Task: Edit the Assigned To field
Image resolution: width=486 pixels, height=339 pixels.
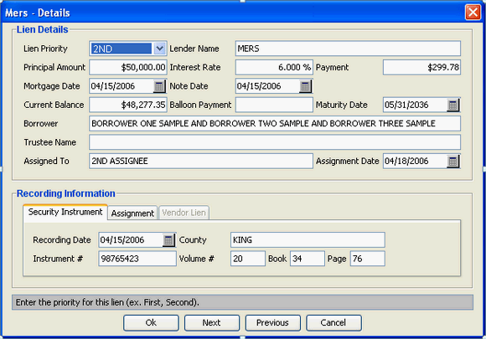Action: click(x=201, y=162)
